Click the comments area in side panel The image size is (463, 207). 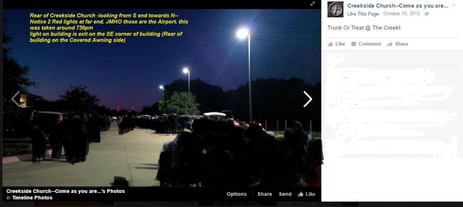click(392, 105)
